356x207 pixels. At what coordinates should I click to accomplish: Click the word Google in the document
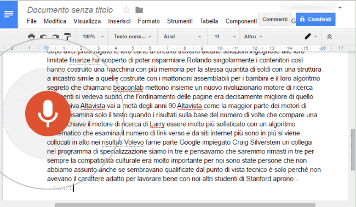pyautogui.click(x=190, y=142)
